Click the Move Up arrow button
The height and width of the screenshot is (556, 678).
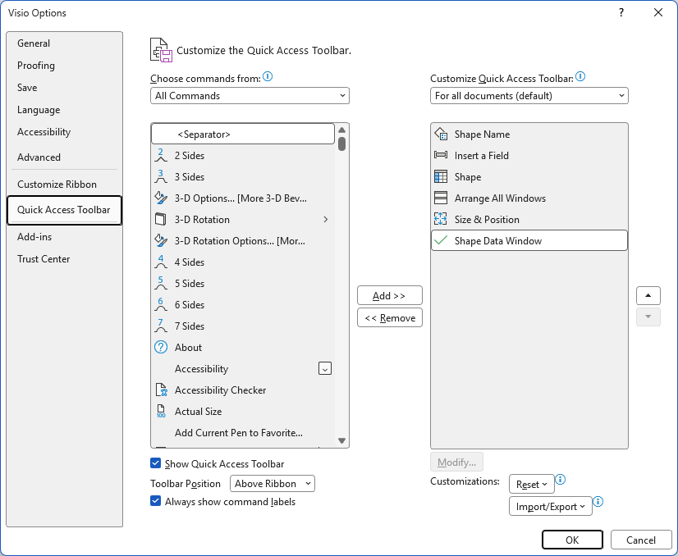pyautogui.click(x=648, y=295)
